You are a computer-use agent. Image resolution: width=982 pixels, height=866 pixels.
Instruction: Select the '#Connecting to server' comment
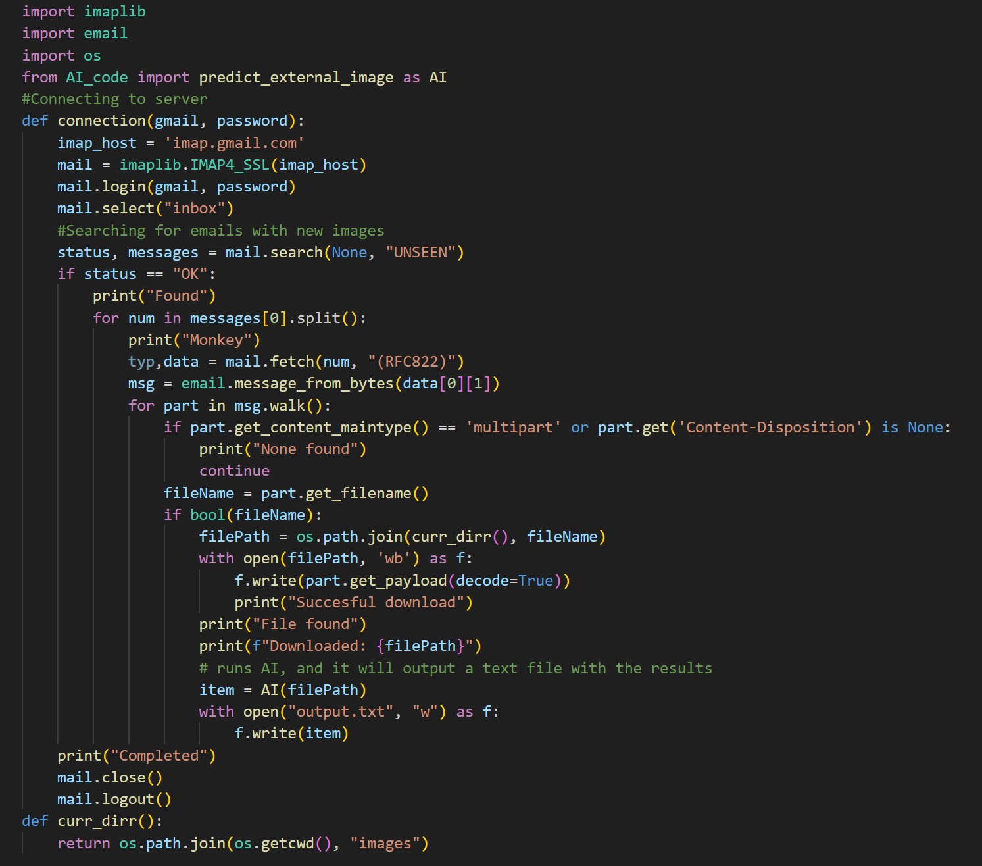click(114, 99)
